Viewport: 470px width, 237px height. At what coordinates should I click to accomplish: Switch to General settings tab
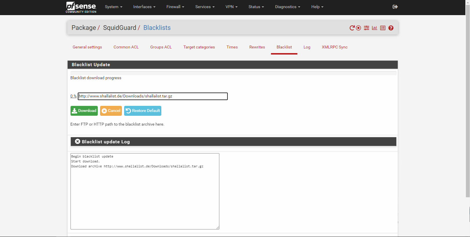[87, 47]
